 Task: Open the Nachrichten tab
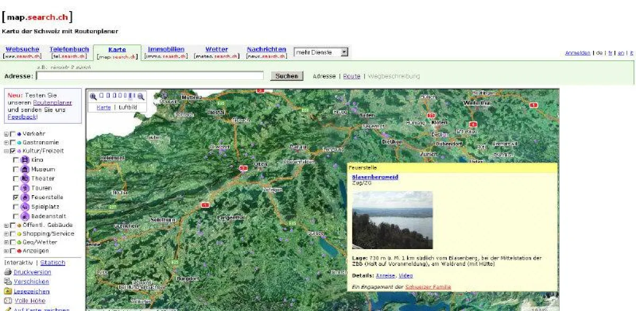click(267, 49)
